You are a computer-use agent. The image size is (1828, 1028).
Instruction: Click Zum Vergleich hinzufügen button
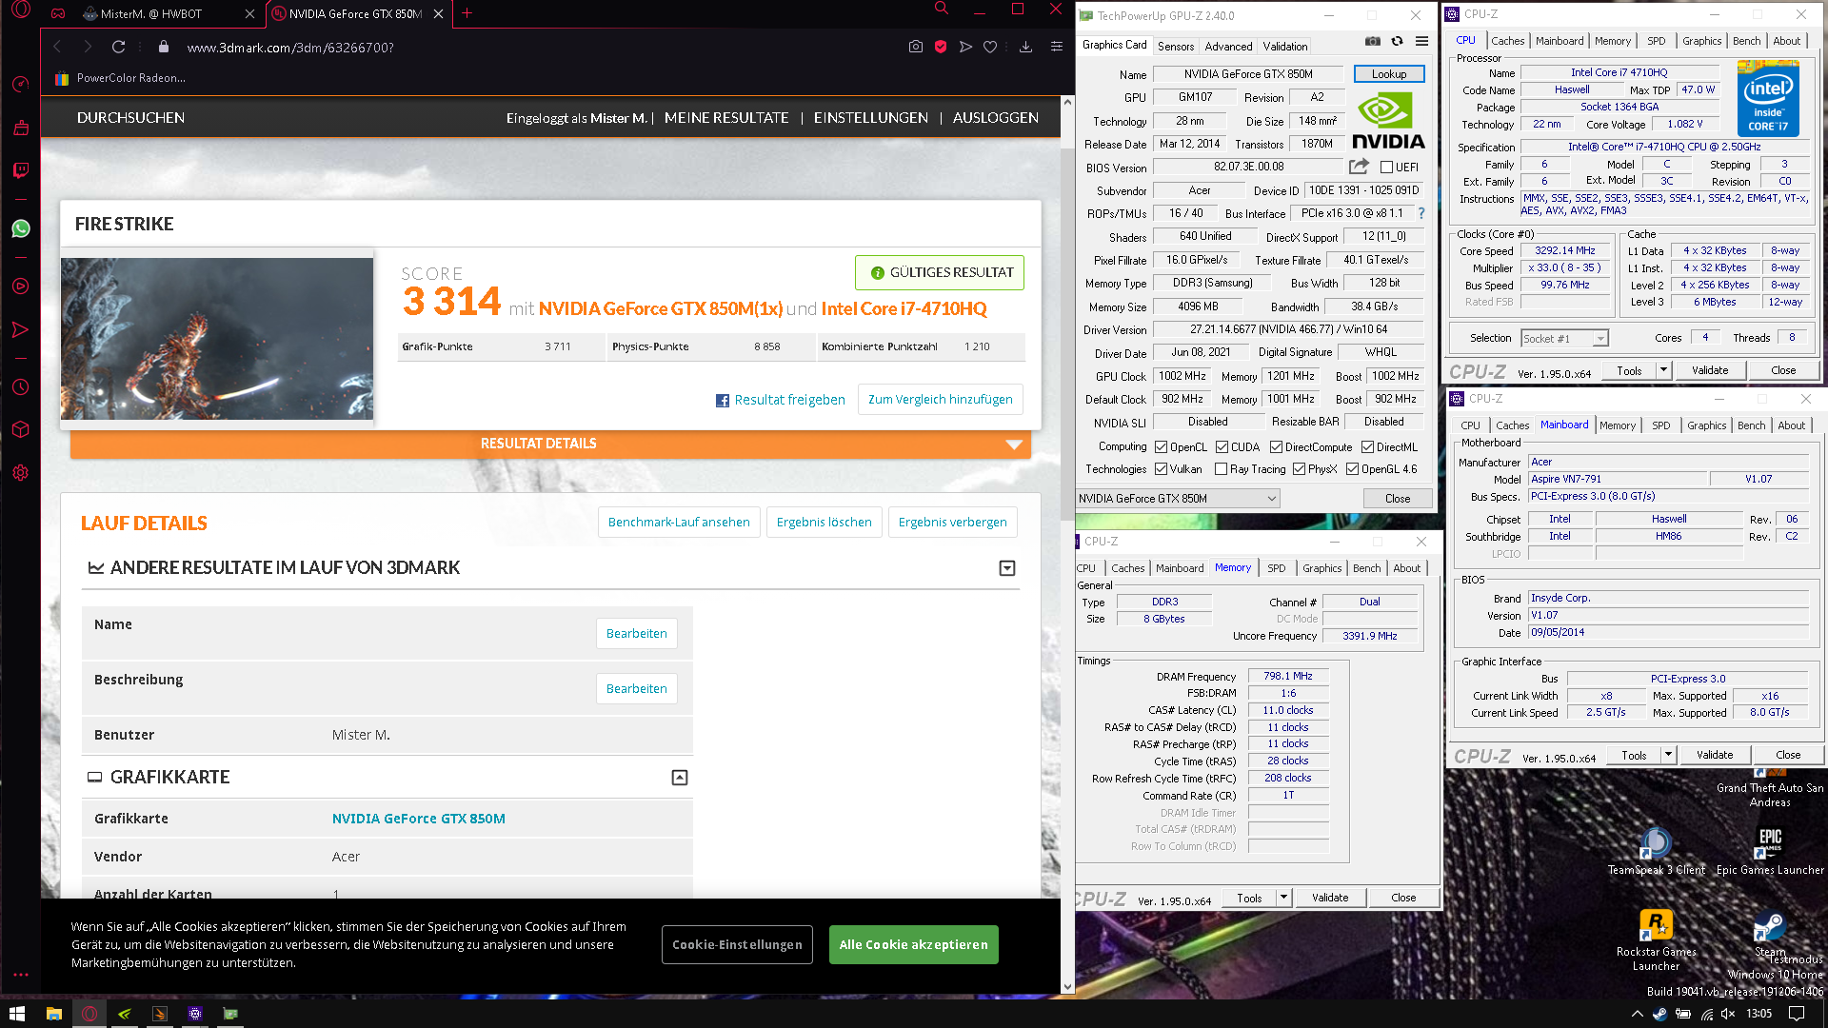coord(941,400)
